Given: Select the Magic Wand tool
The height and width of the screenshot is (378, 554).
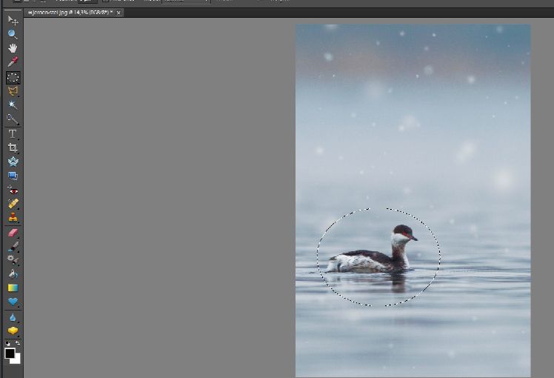Looking at the screenshot, I should [x=13, y=105].
